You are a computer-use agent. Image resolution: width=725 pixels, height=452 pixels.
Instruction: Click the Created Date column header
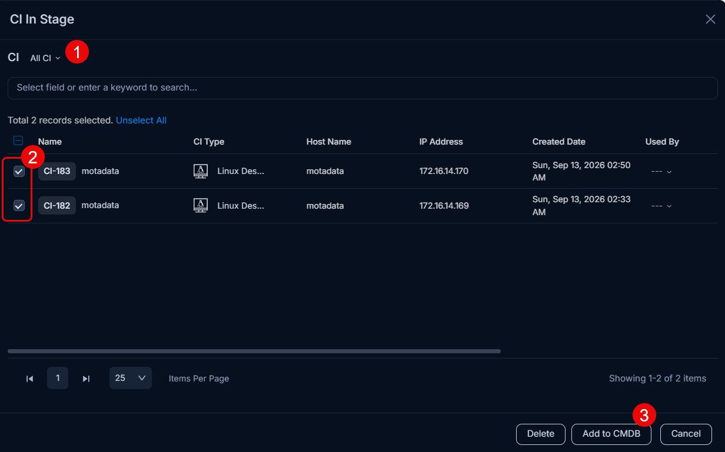pyautogui.click(x=559, y=142)
